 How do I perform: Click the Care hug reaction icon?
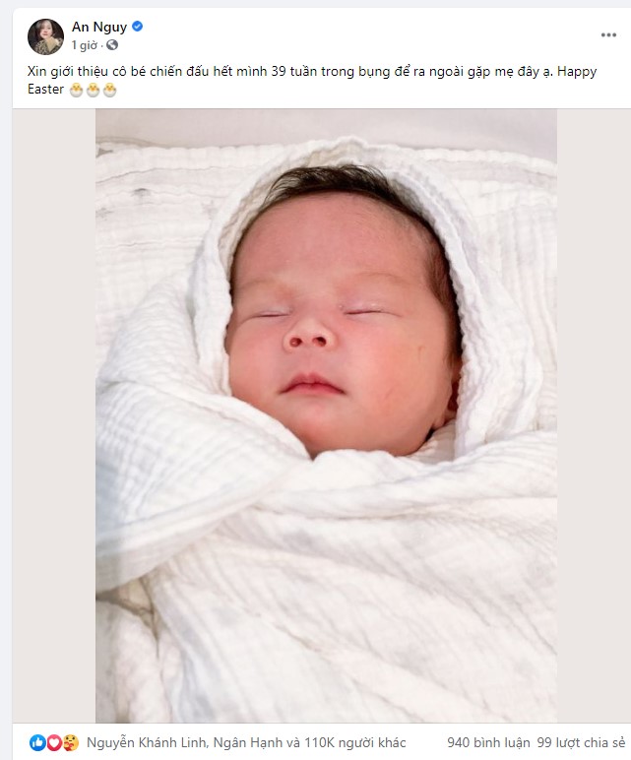tap(70, 742)
